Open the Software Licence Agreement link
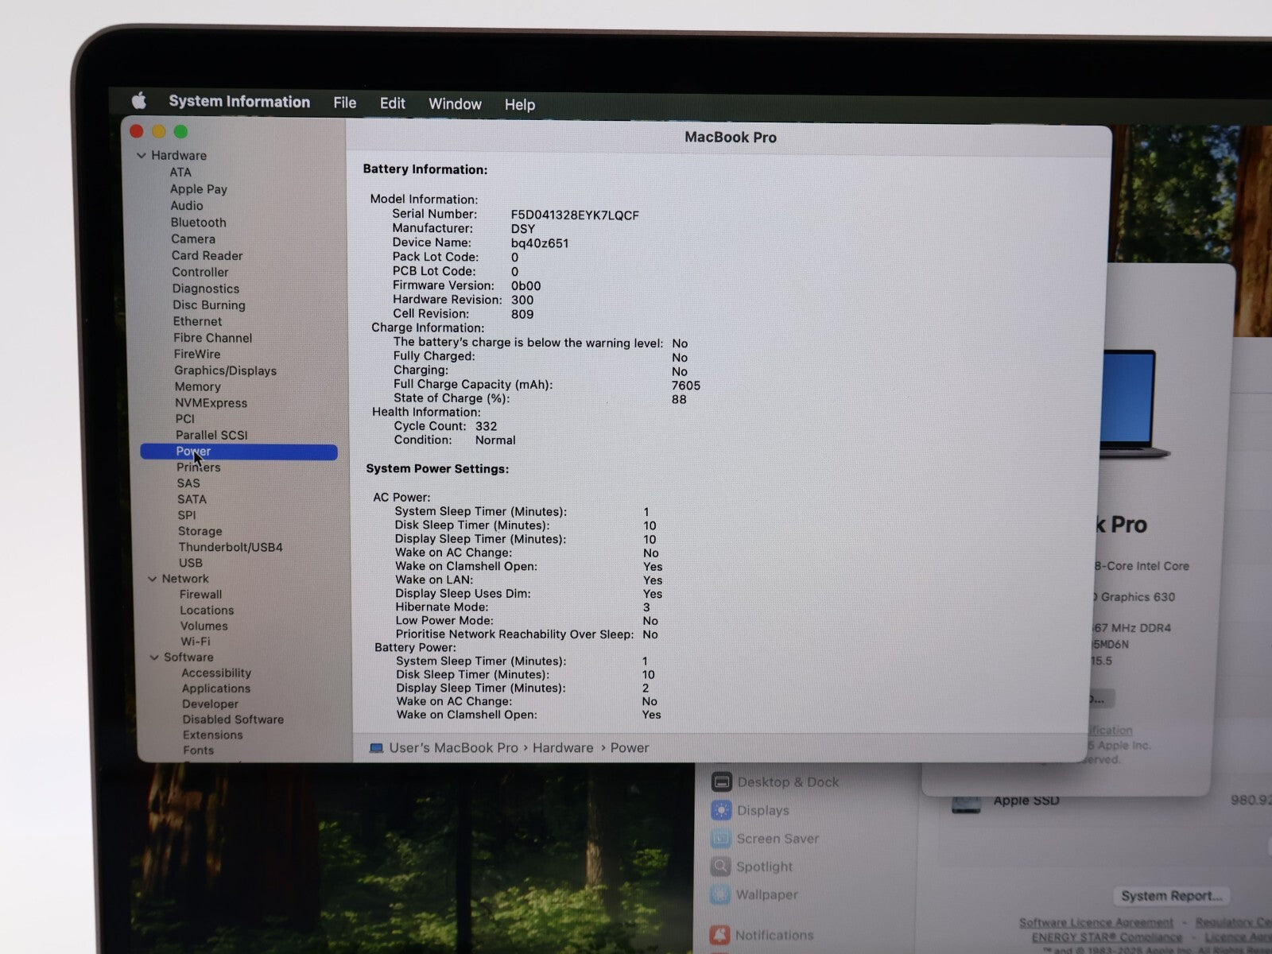Screen dimensions: 1272x954 point(1096,923)
